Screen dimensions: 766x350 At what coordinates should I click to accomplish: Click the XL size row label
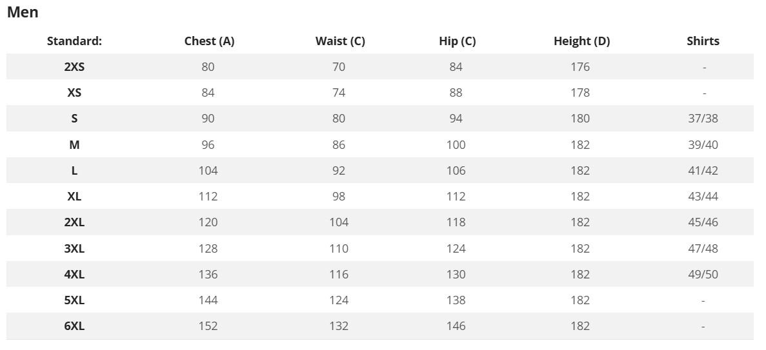74,196
